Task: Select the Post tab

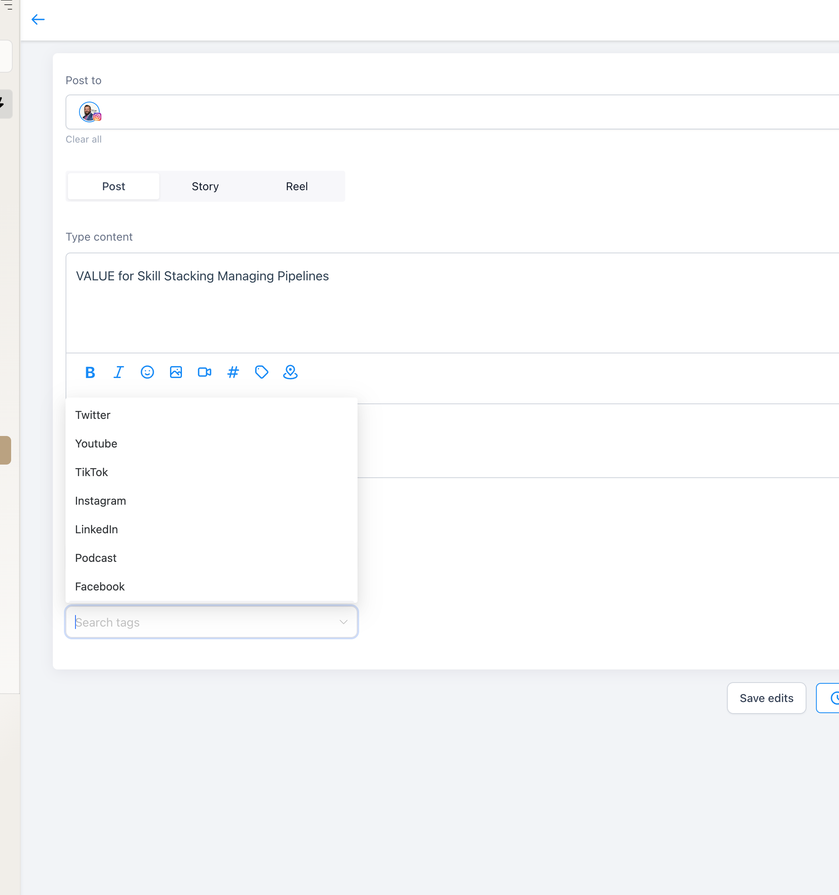Action: coord(114,186)
